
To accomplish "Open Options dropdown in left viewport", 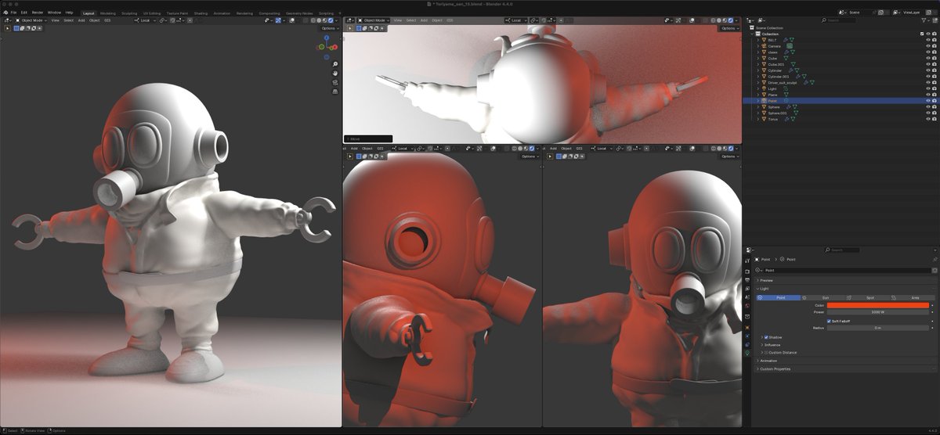I will (329, 28).
